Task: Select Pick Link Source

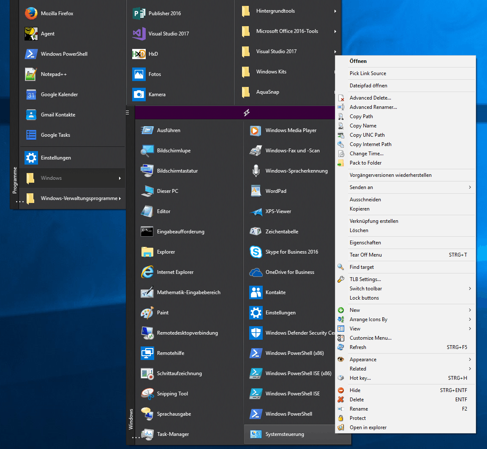Action: (x=405, y=73)
